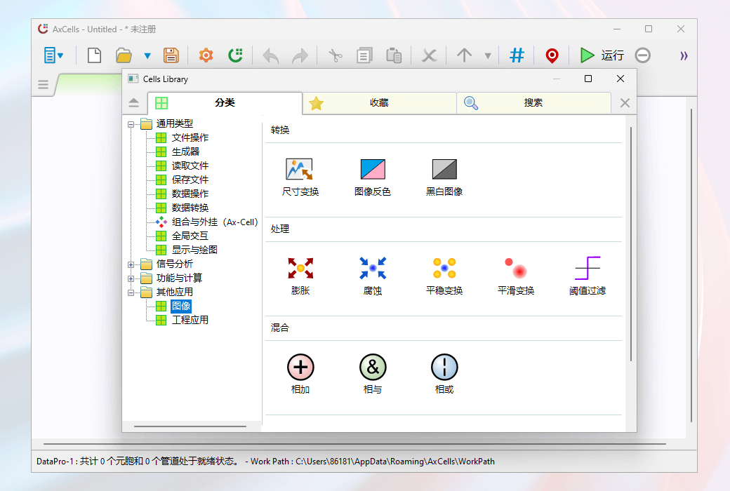Select the 阈值过滤 threshold filter cell
Viewport: 730px width, 491px height.
(x=588, y=268)
